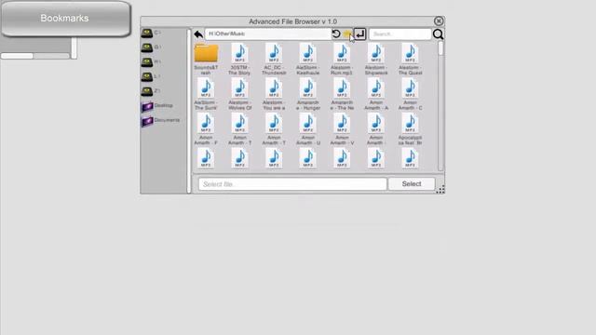Select the Amon Amarth - U MP3

(308, 129)
